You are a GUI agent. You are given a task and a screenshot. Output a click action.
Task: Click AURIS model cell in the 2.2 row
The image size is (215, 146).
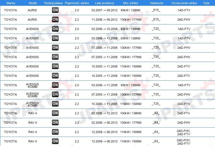point(32,20)
